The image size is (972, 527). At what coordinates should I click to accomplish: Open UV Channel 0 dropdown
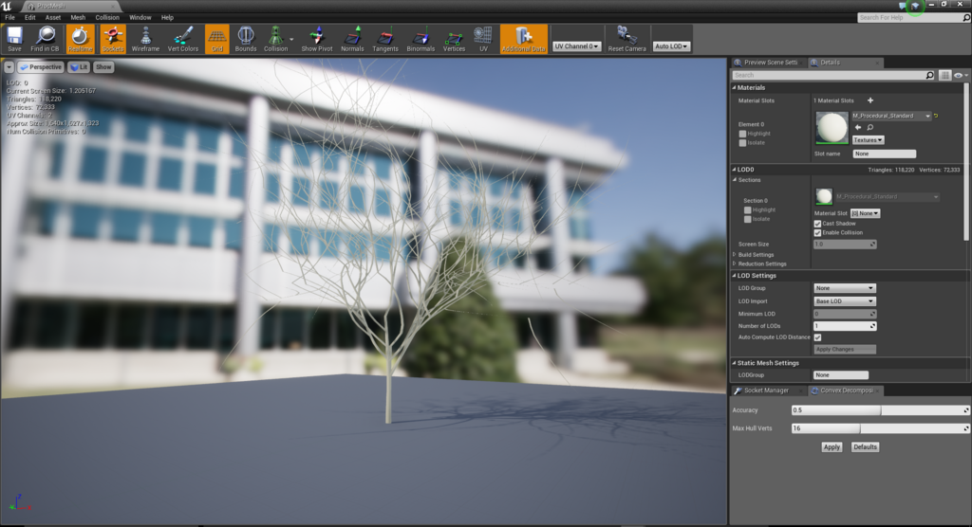(x=576, y=46)
